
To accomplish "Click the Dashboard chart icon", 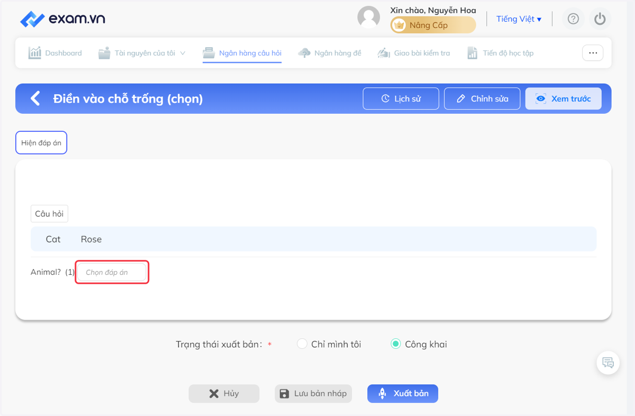I will click(x=35, y=53).
